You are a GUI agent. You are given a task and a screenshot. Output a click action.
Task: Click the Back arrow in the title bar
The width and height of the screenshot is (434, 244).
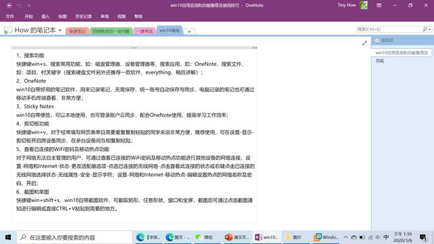coord(9,5)
